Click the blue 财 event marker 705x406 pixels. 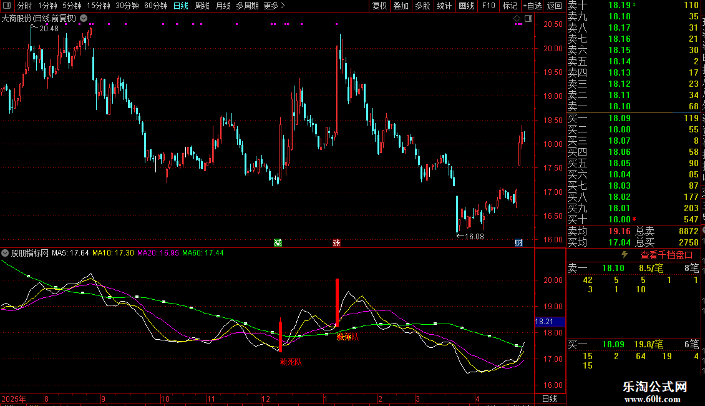click(518, 242)
